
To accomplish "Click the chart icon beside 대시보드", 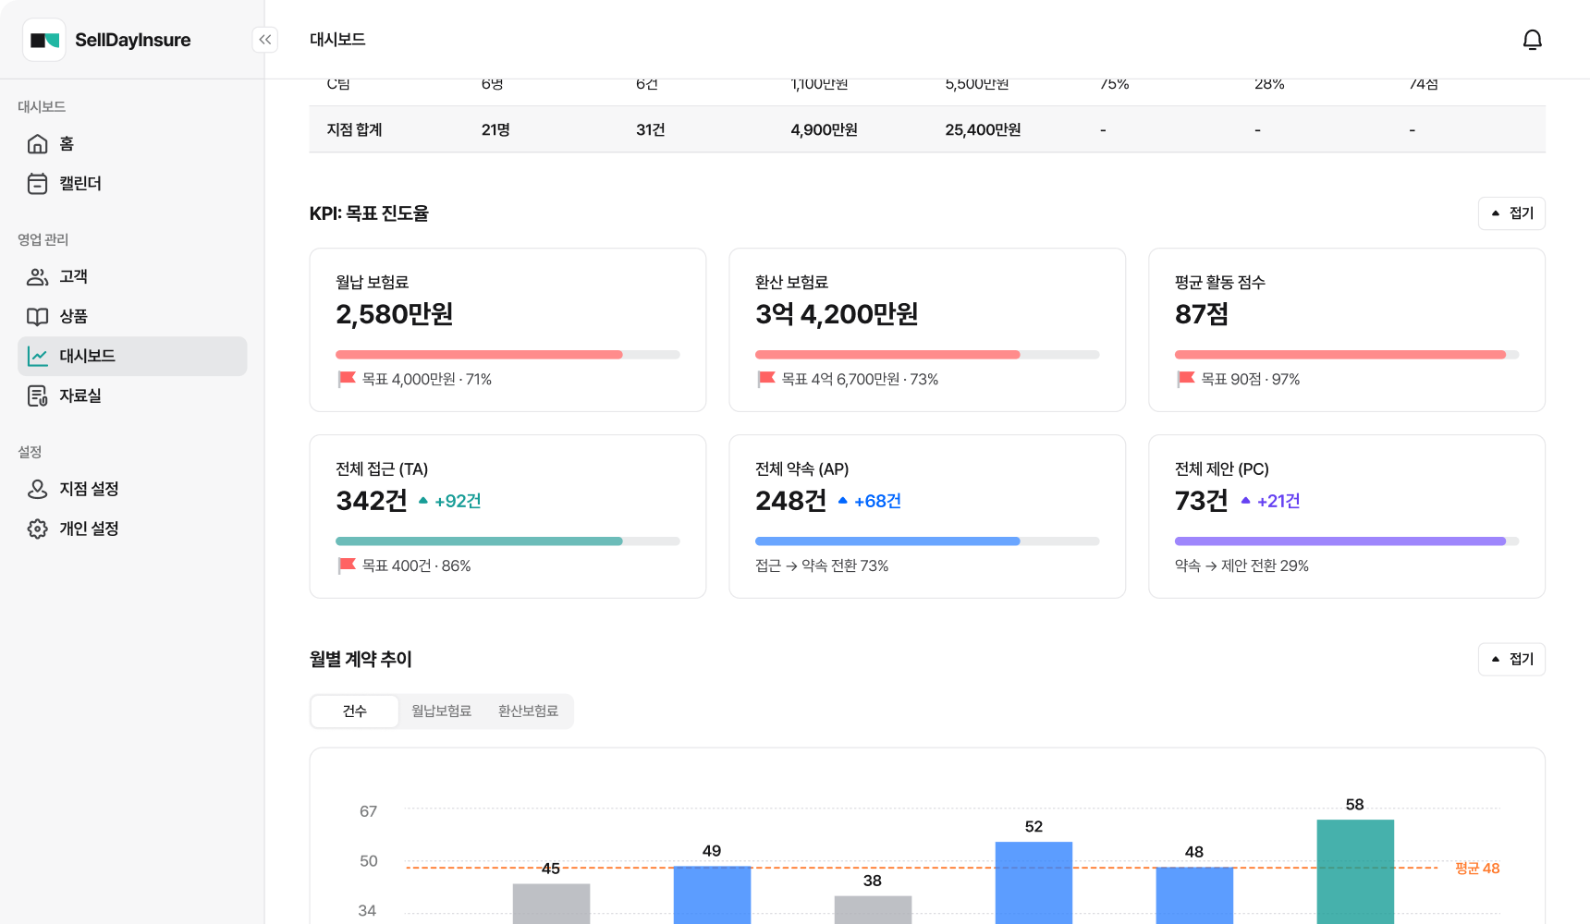I will pyautogui.click(x=38, y=357).
